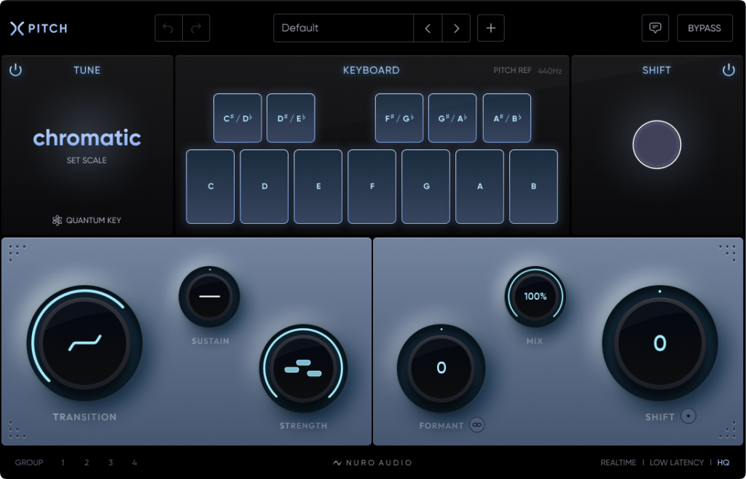Switch to HQ mode
746x479 pixels.
[x=723, y=462]
